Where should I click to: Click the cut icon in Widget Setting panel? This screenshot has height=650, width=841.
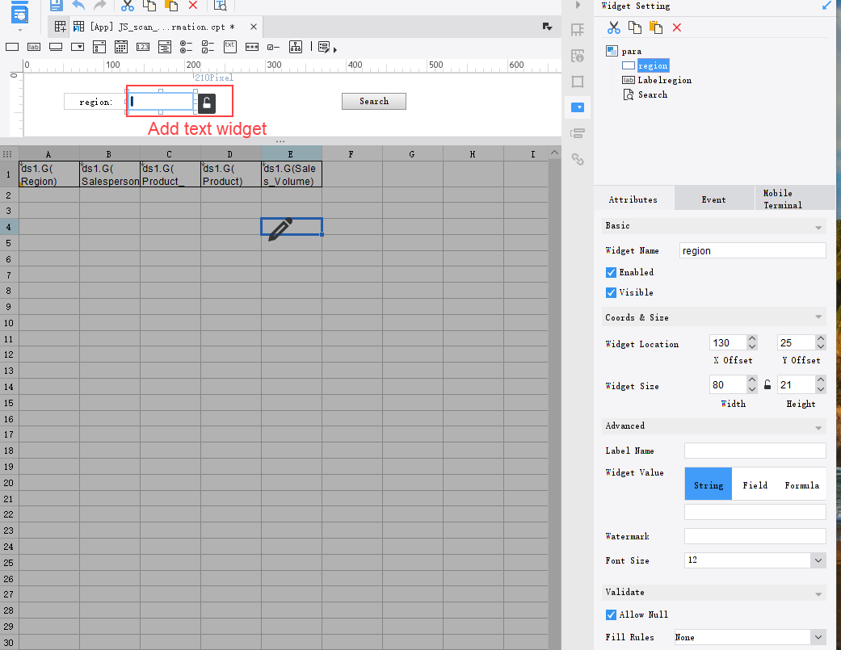pyautogui.click(x=614, y=27)
